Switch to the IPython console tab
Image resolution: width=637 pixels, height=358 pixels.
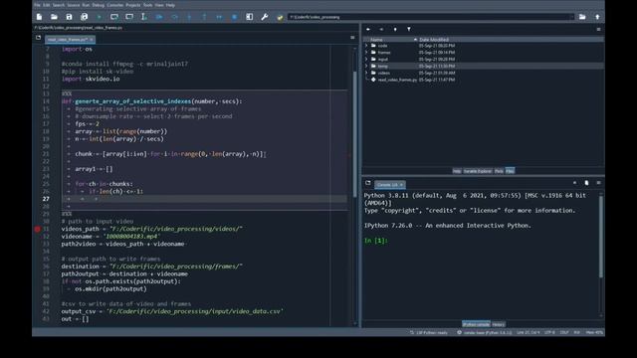pos(476,324)
